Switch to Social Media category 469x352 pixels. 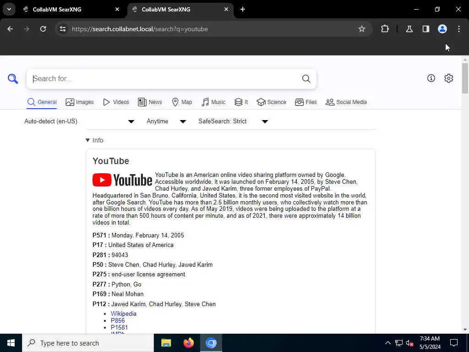pos(346,102)
